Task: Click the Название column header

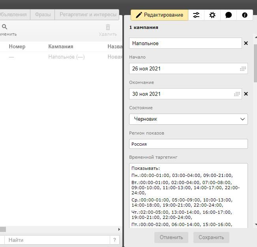Action: tap(115, 46)
